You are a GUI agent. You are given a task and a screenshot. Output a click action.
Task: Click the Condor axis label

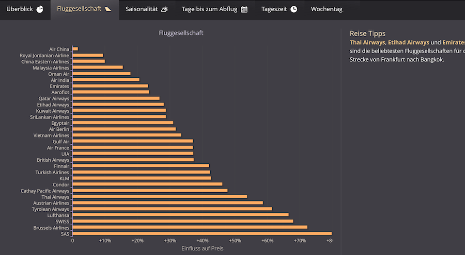click(x=61, y=184)
